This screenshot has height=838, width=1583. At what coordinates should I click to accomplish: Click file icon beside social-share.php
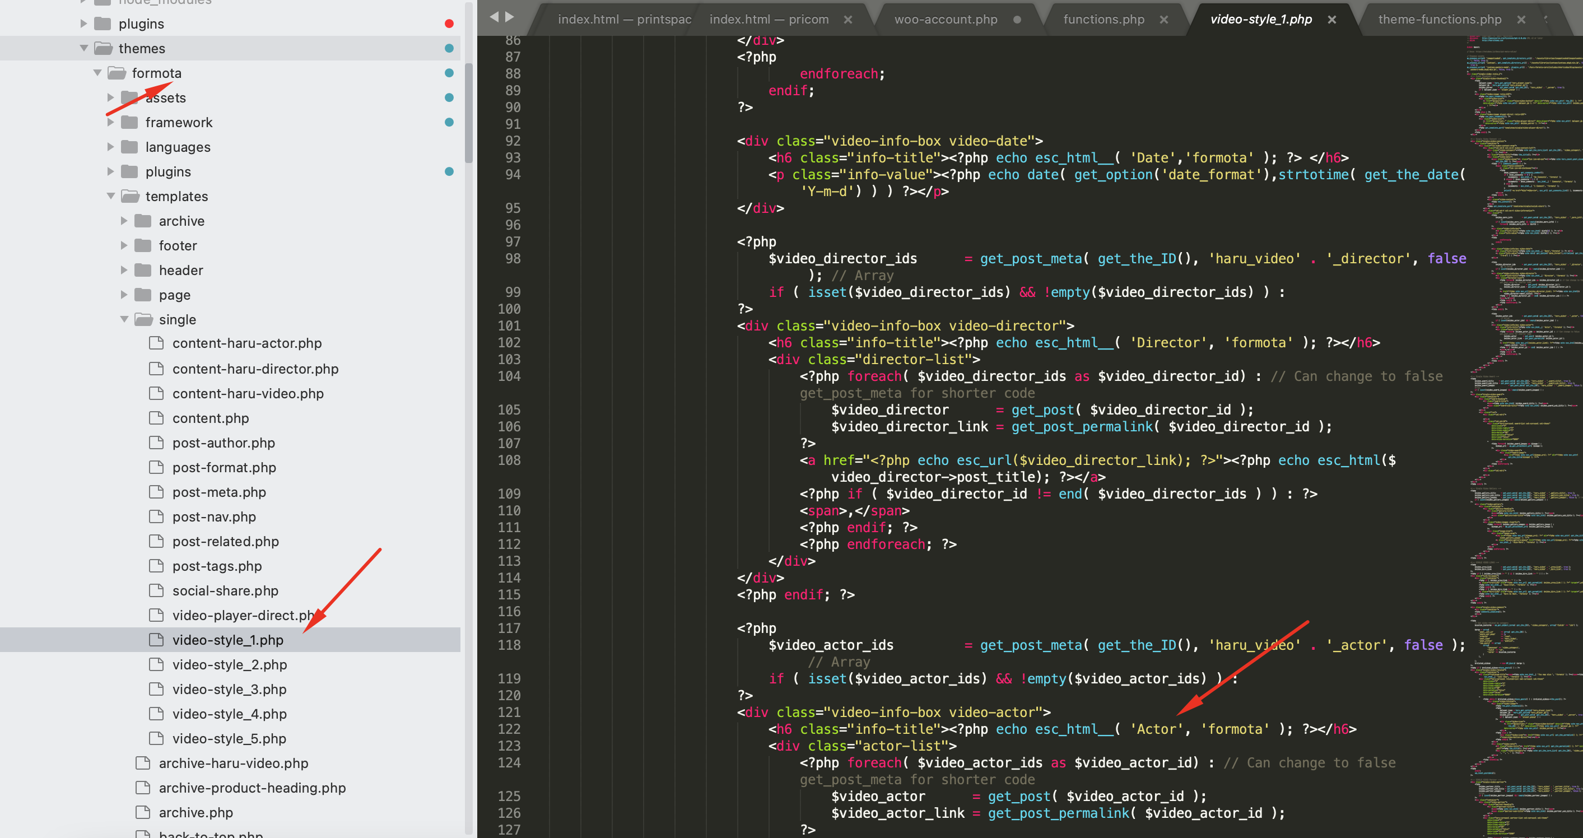(157, 590)
